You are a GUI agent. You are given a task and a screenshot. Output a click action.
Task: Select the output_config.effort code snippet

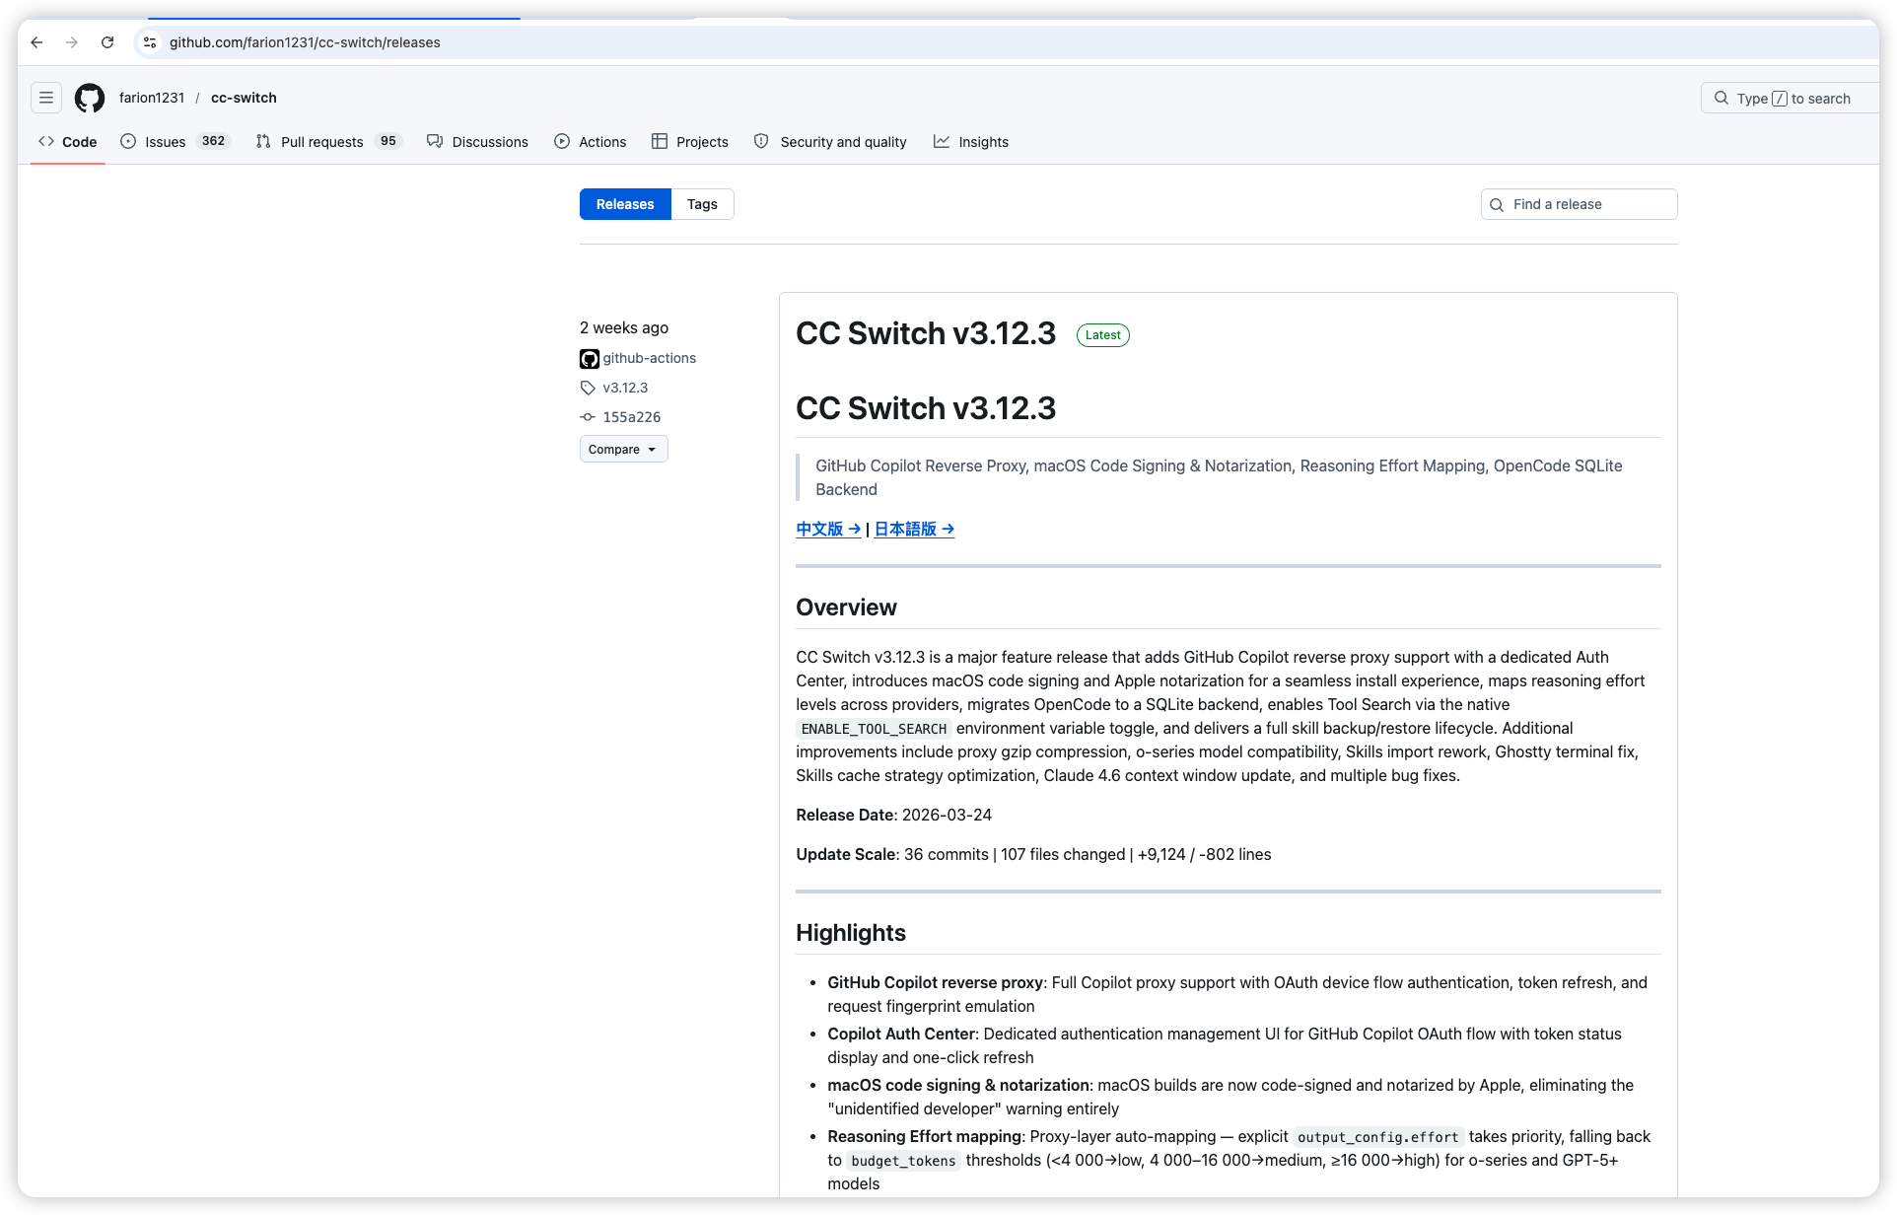[1377, 1137]
